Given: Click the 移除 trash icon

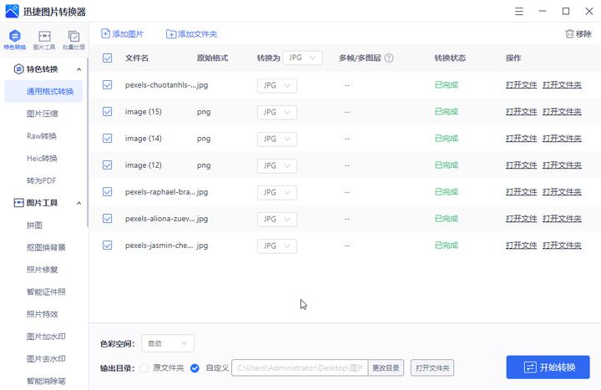Looking at the screenshot, I should pyautogui.click(x=569, y=33).
